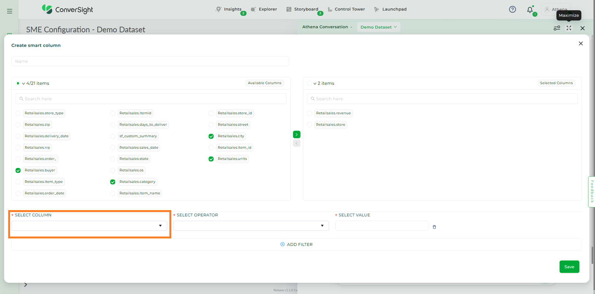Click the Save button
This screenshot has width=595, height=294.
click(569, 267)
